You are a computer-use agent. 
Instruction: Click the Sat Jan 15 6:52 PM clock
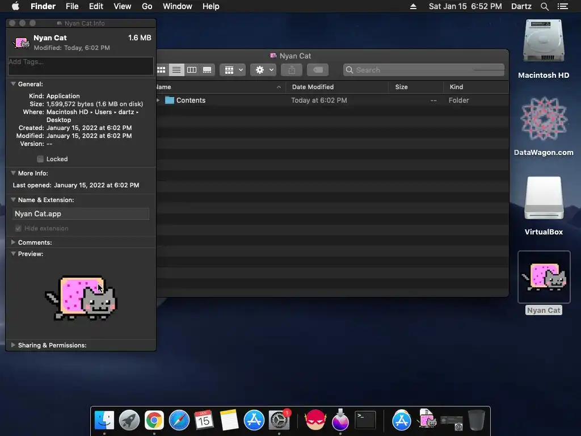pyautogui.click(x=465, y=6)
